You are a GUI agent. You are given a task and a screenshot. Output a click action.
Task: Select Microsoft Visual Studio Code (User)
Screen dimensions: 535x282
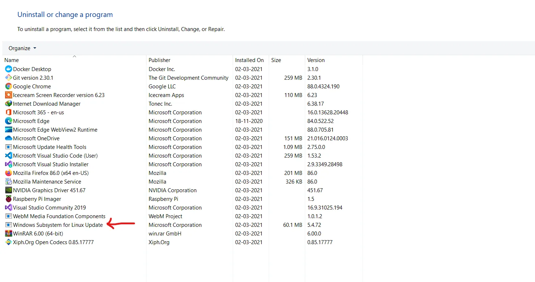click(x=56, y=155)
